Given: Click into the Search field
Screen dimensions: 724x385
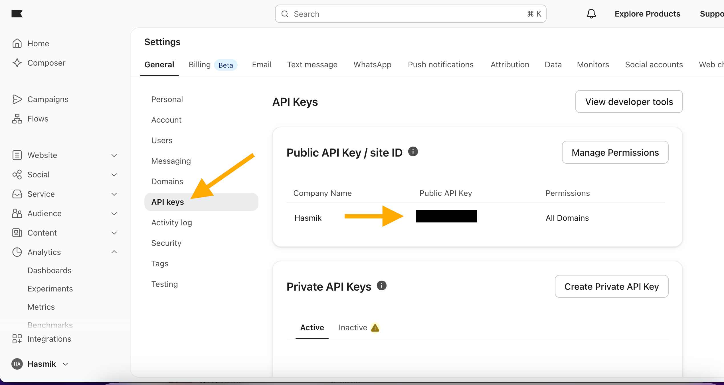Looking at the screenshot, I should click(410, 14).
